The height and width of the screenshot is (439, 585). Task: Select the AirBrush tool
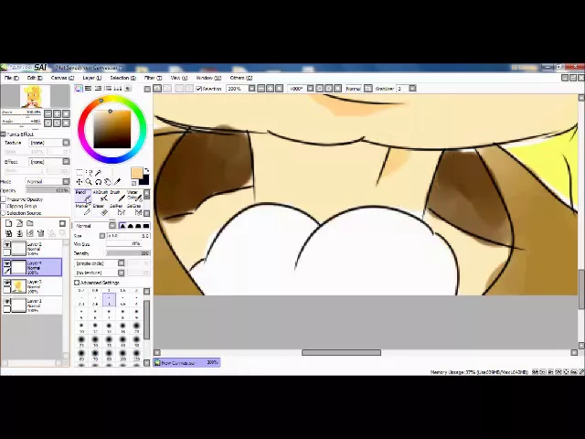100,194
